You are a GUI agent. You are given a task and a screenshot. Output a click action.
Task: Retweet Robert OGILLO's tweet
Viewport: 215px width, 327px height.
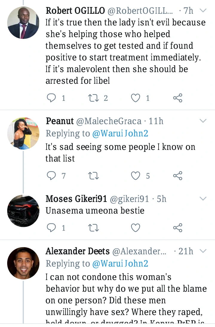[x=93, y=98]
